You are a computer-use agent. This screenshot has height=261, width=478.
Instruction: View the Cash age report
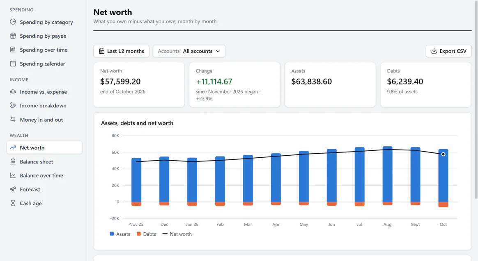click(x=44, y=203)
